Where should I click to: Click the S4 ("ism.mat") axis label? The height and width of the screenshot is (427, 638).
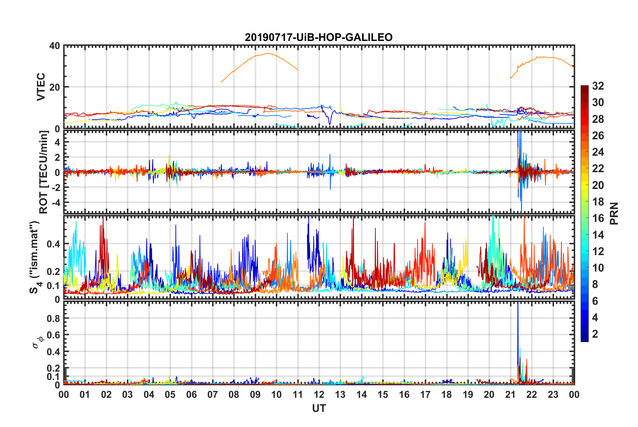tap(35, 257)
